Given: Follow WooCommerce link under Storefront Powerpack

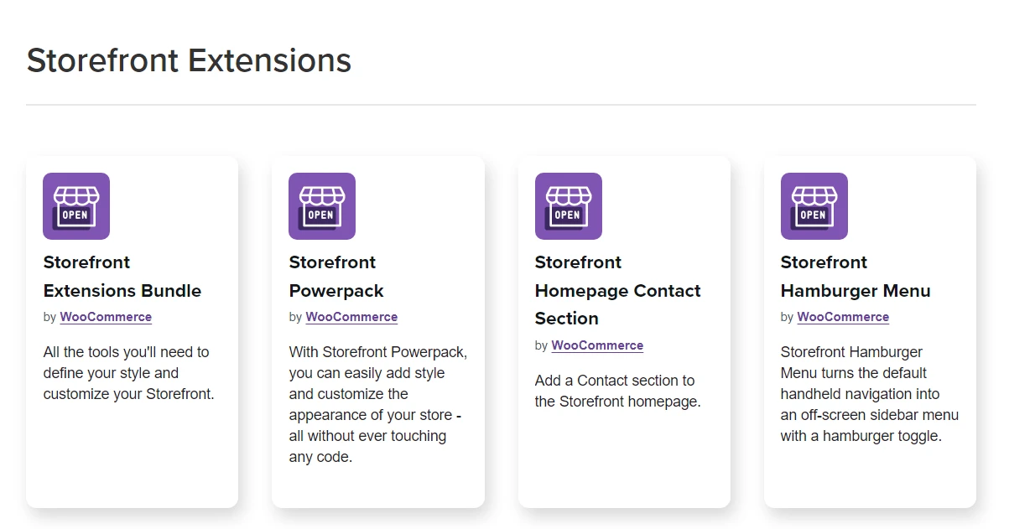Looking at the screenshot, I should 351,317.
